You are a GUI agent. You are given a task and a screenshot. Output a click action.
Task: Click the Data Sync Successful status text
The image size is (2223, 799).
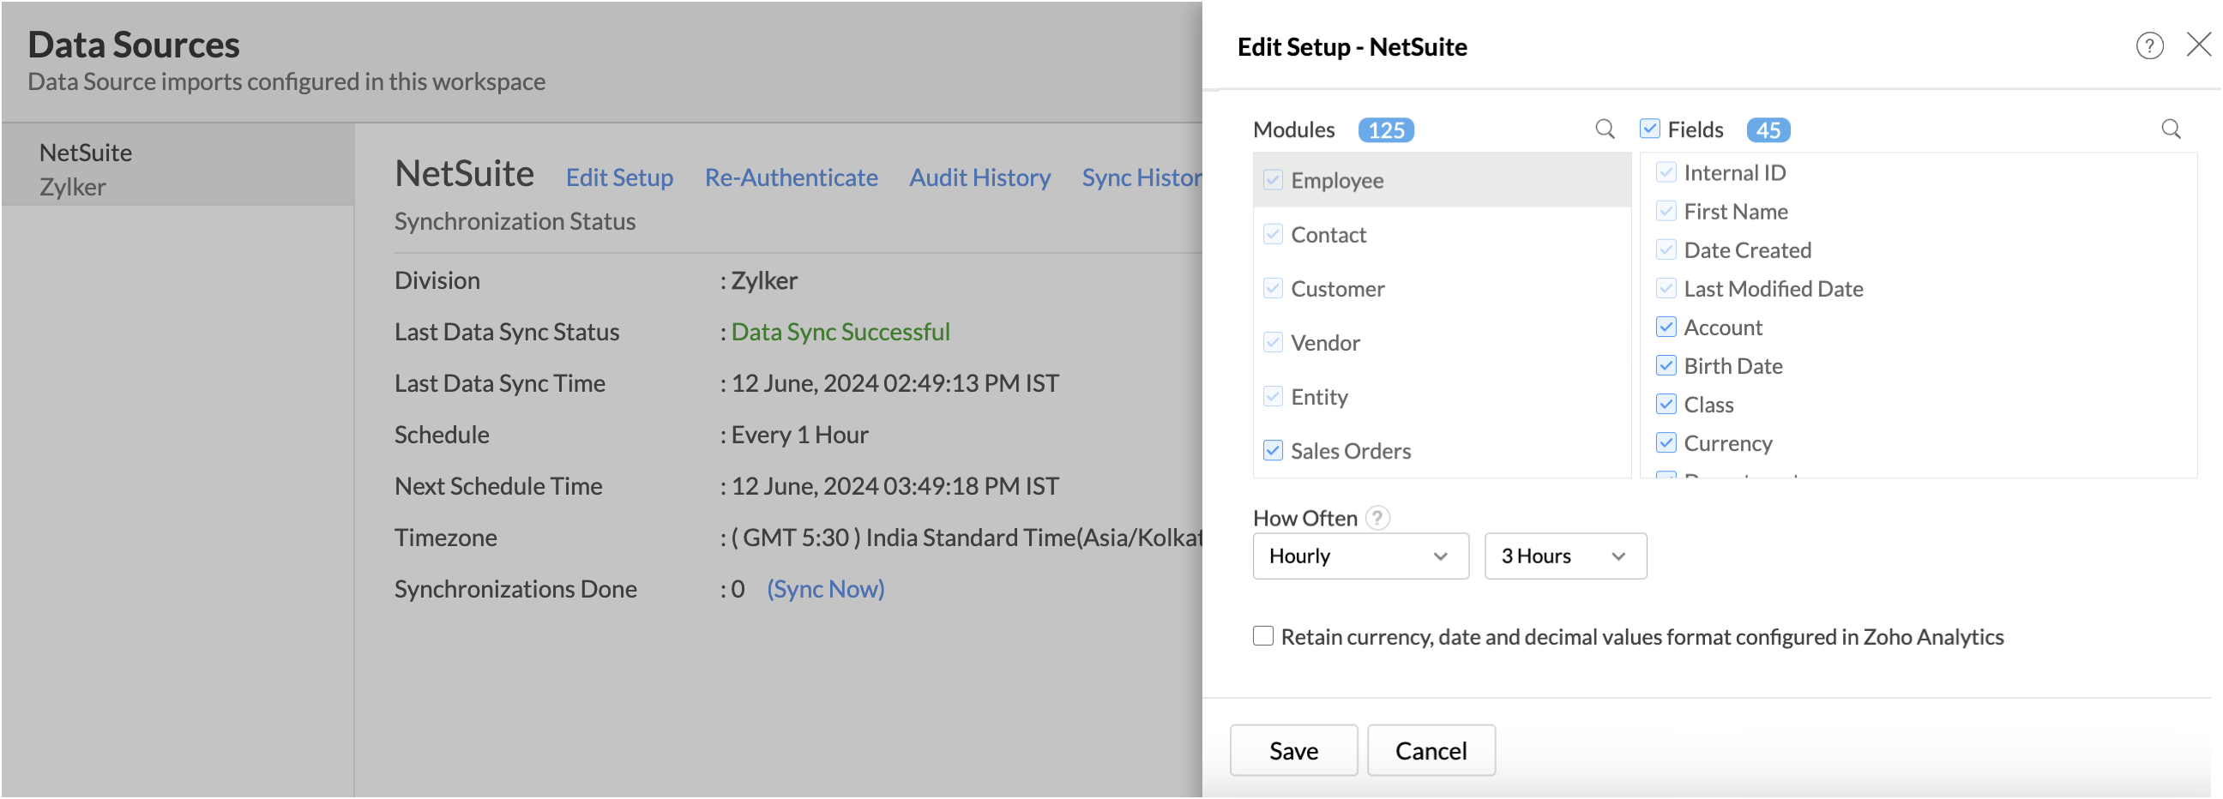[x=840, y=332]
